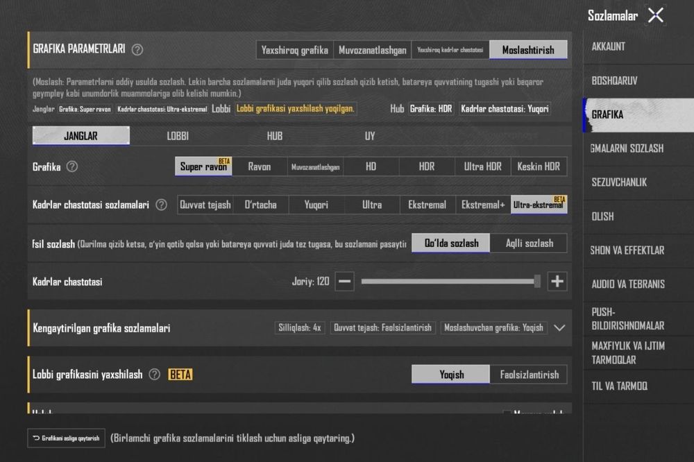Viewport: 694px width, 462px height.
Task: Select Aqlli sozlash option
Action: tap(529, 243)
